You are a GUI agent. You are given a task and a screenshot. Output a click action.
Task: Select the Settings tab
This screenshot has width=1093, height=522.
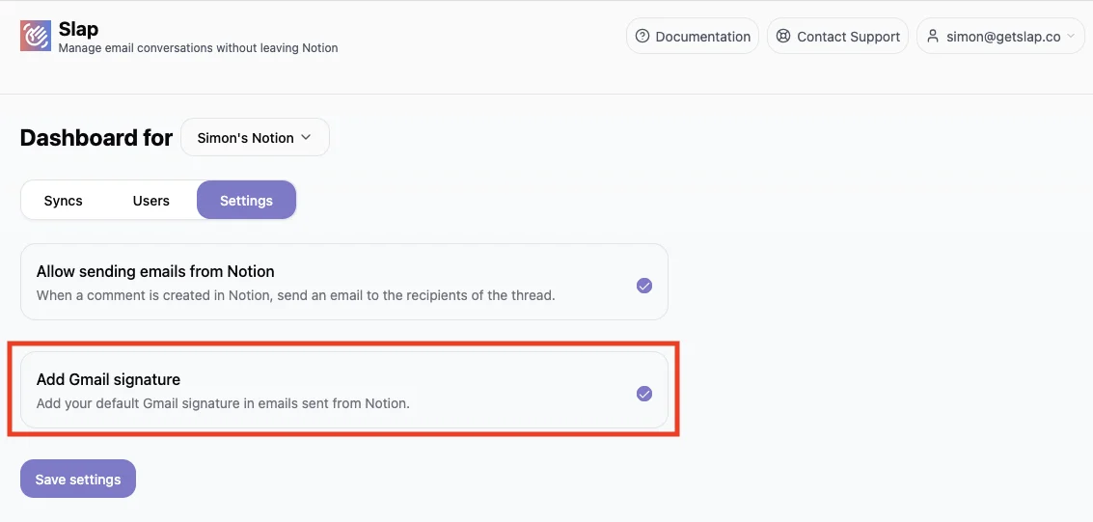246,201
